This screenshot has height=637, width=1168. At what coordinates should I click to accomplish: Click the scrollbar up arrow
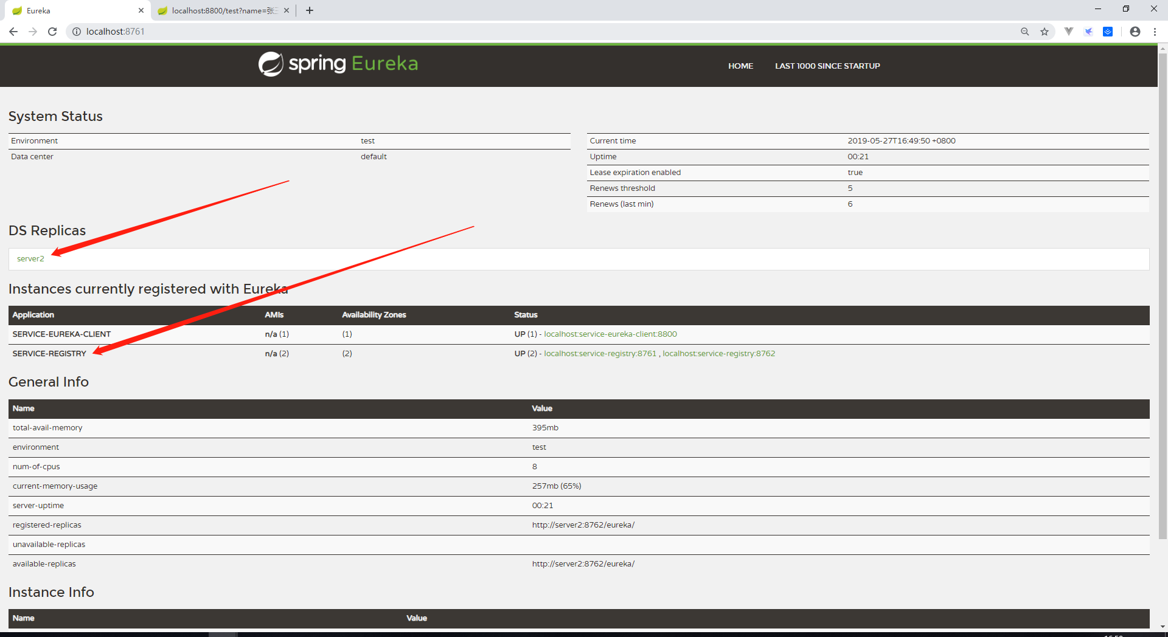(1163, 47)
